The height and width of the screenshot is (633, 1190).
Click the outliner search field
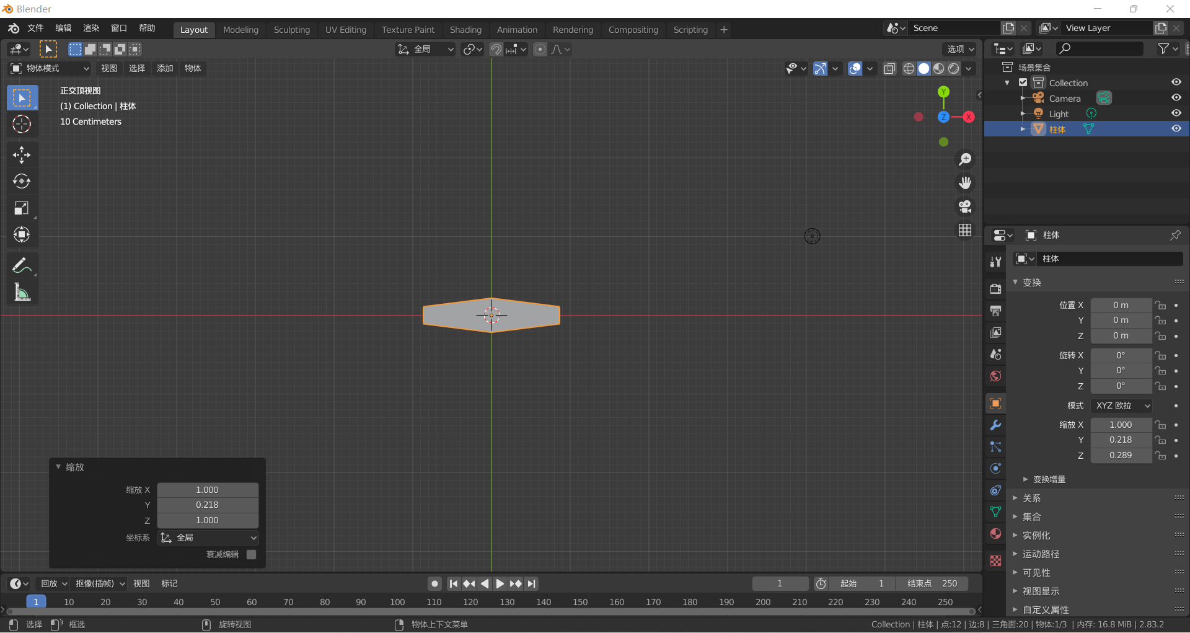(1100, 49)
